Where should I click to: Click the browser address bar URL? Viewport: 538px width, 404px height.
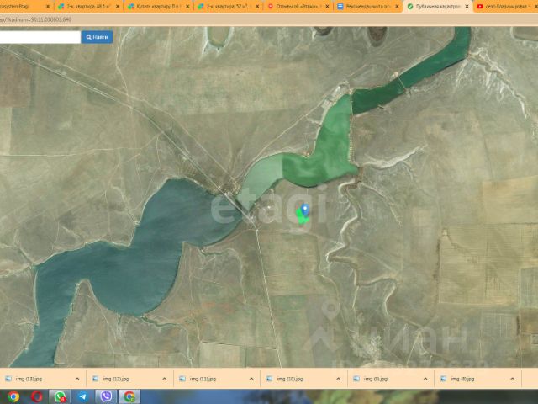[35, 19]
